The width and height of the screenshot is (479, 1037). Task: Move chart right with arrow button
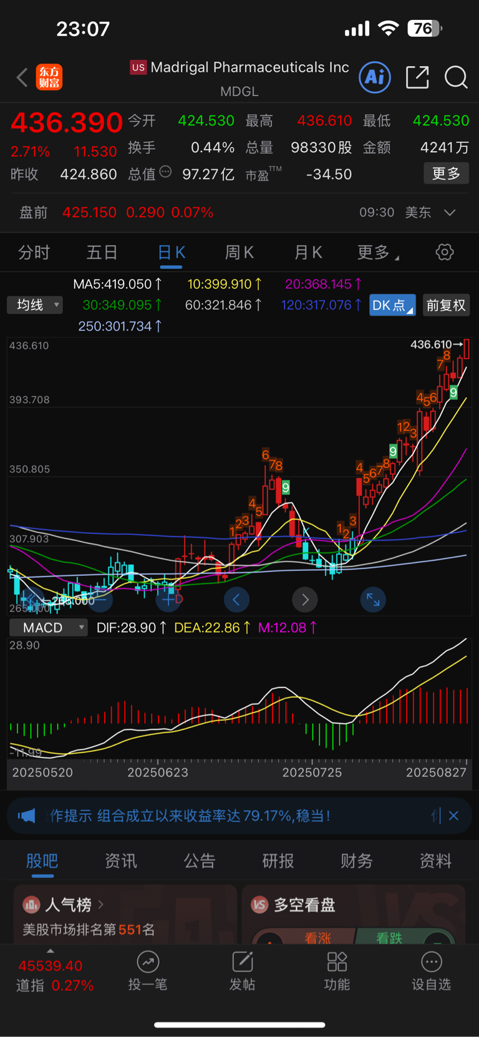[305, 600]
